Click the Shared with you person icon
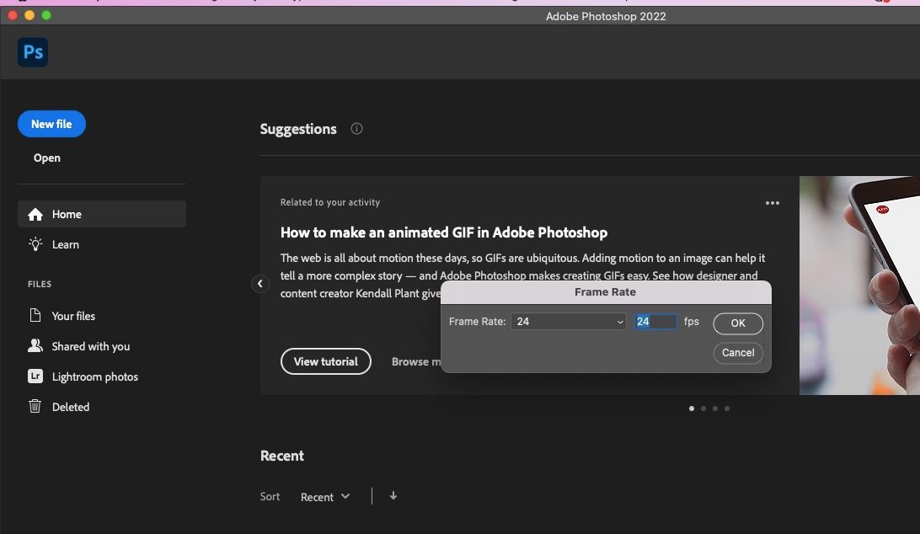This screenshot has width=920, height=534. (x=35, y=346)
